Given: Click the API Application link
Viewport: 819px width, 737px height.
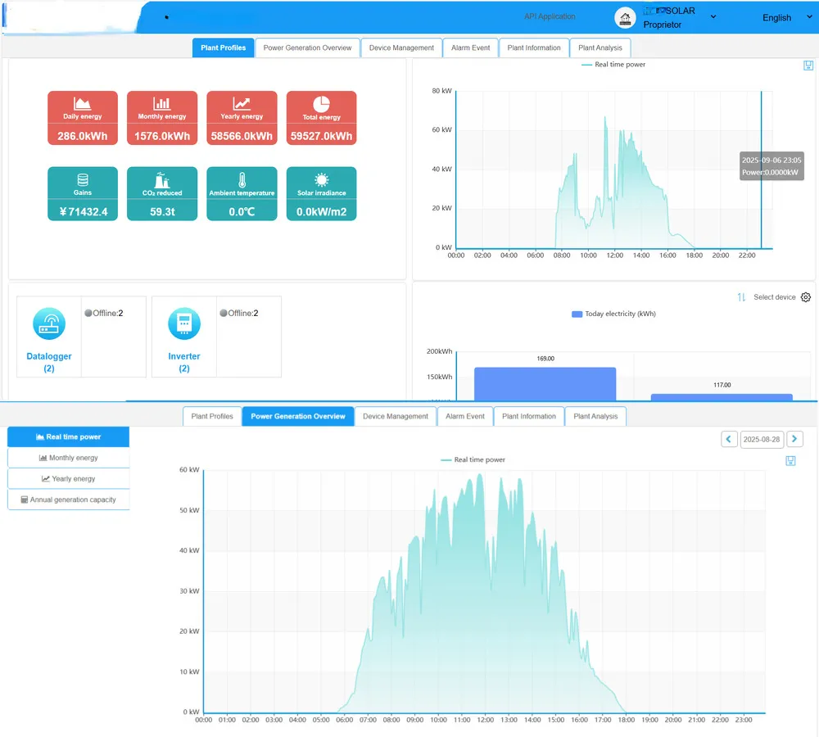Looking at the screenshot, I should click(550, 16).
